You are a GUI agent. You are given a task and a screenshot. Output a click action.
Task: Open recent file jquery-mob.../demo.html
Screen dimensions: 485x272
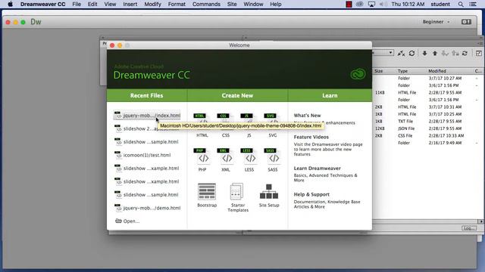[x=147, y=209]
